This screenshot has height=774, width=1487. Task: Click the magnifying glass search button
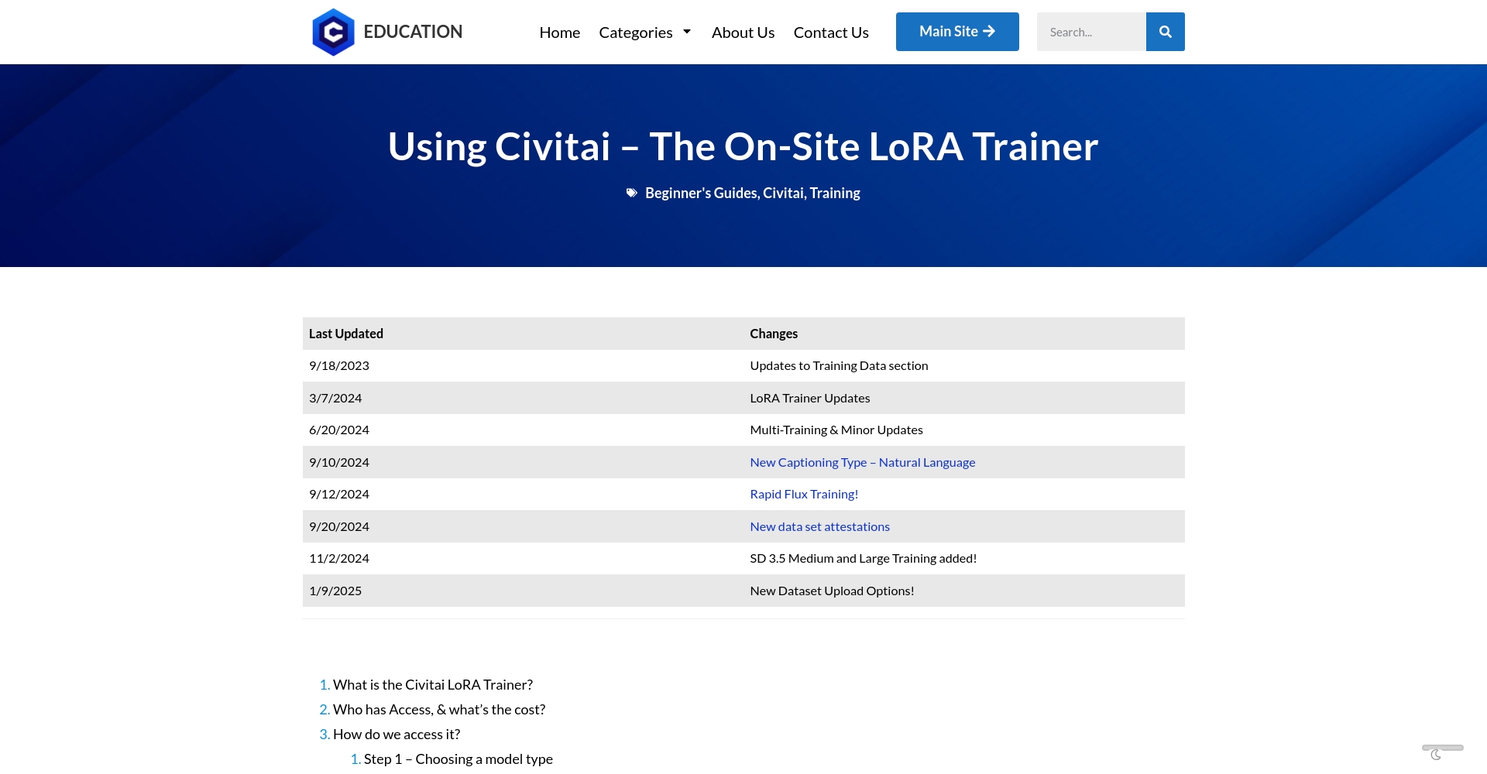click(1165, 32)
